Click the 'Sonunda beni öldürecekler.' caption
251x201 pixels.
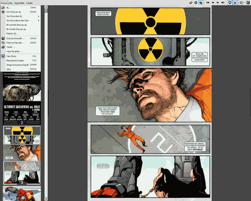point(104,13)
